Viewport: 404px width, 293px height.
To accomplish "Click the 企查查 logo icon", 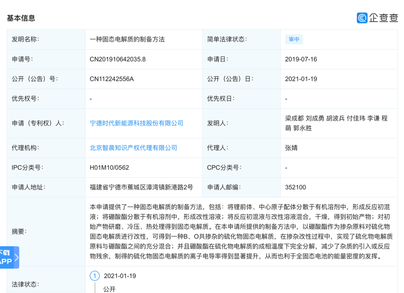I will (362, 18).
